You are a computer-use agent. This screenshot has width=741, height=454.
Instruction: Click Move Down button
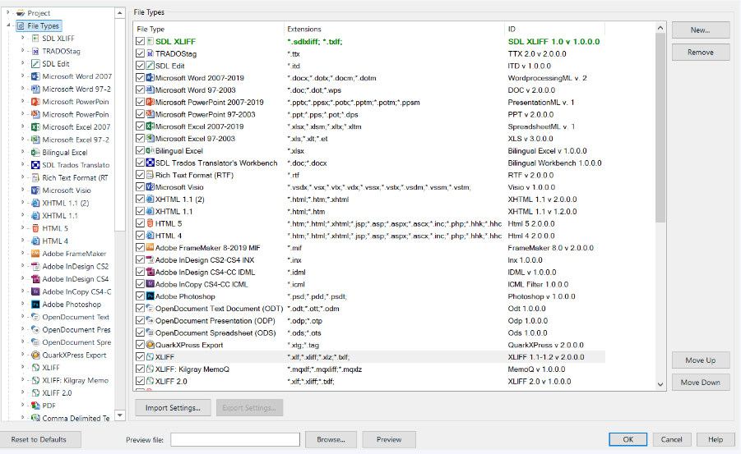(x=701, y=383)
